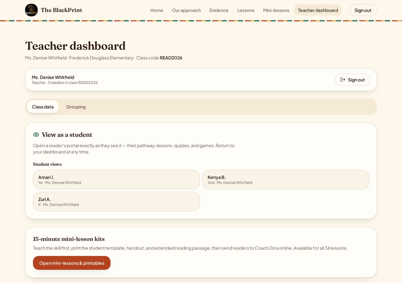Click the View as a student heading
Image resolution: width=402 pixels, height=283 pixels.
tap(67, 135)
